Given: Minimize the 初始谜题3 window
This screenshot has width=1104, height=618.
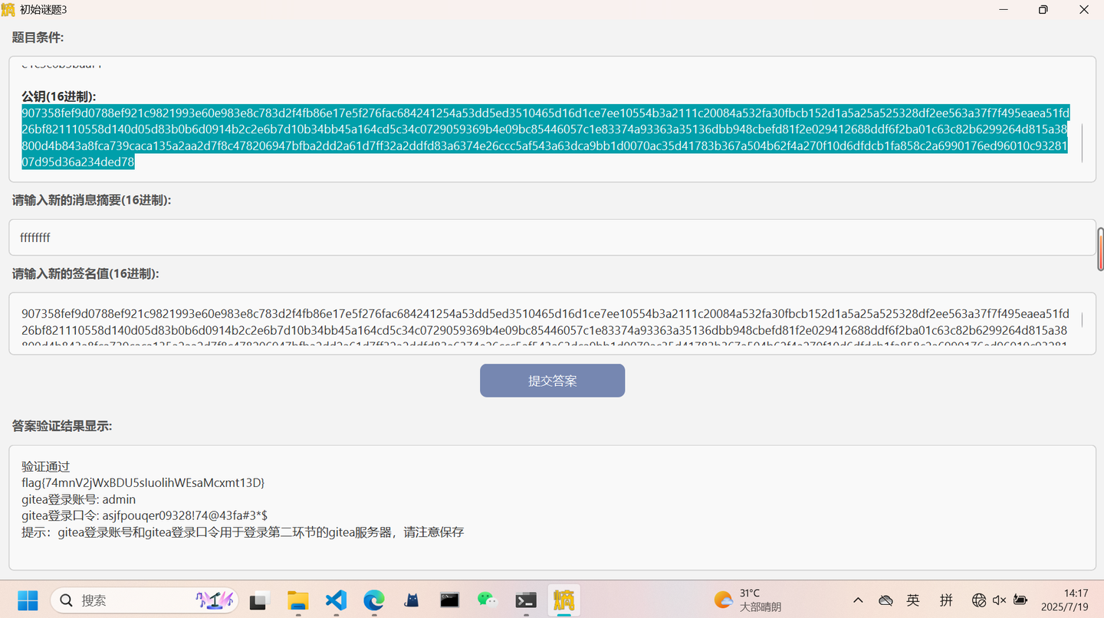Looking at the screenshot, I should 1004,10.
